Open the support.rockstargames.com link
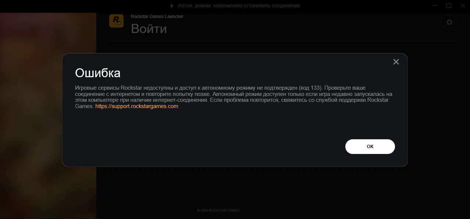 click(x=137, y=106)
